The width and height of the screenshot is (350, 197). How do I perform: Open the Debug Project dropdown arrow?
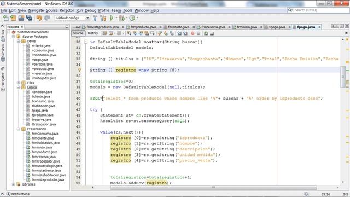[127, 18]
